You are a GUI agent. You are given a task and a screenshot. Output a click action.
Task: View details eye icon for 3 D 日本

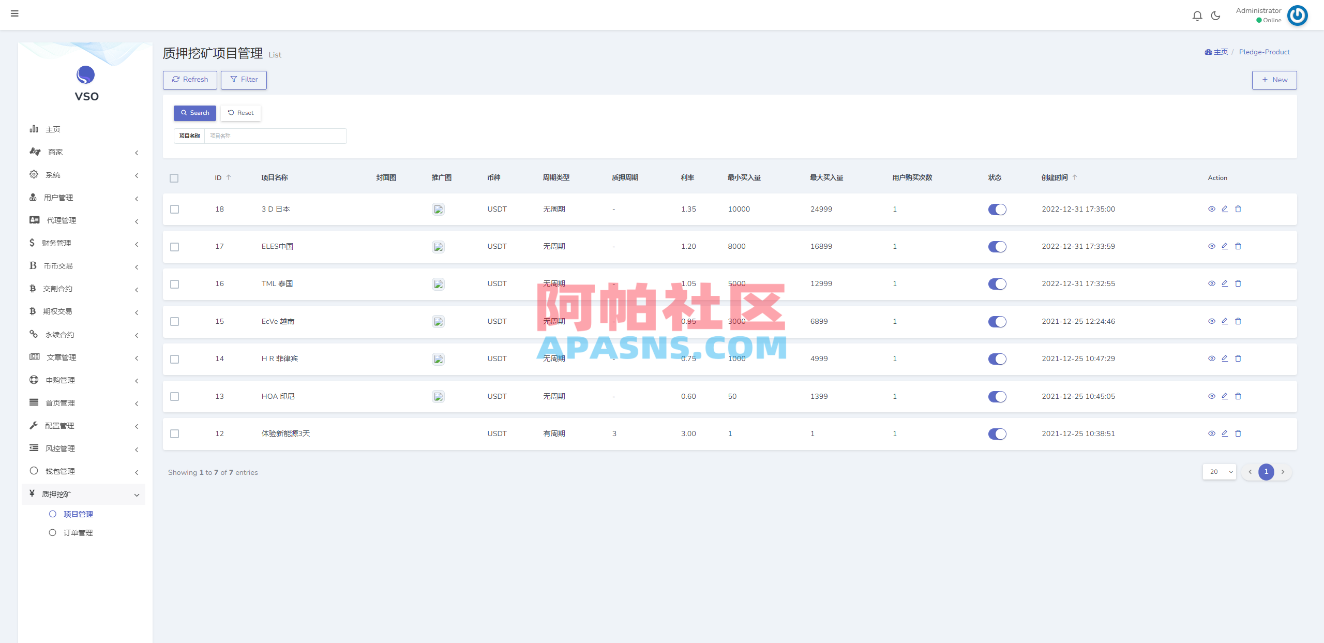(x=1212, y=209)
